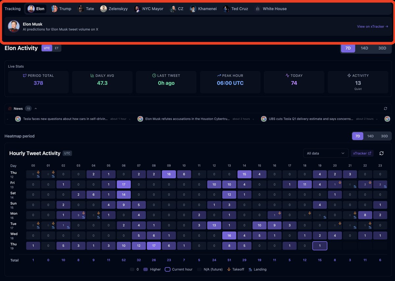This screenshot has height=281, width=395.
Task: Open the View on xTracker link
Action: point(372,26)
